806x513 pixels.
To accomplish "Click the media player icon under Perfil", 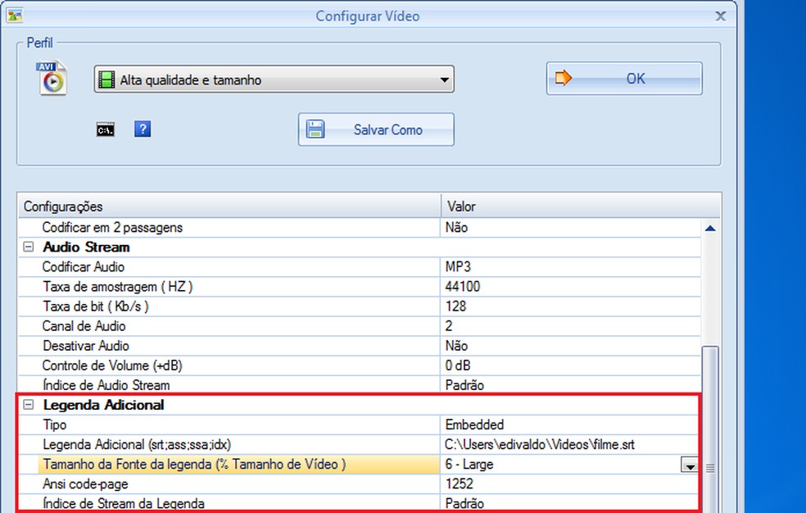I will point(51,80).
